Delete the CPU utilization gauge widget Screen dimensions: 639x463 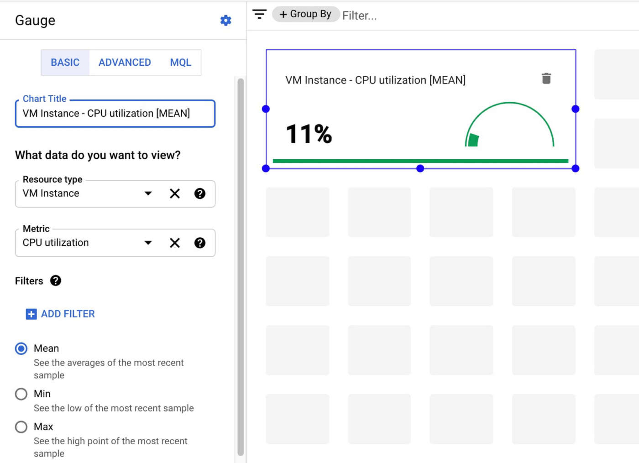(x=546, y=78)
